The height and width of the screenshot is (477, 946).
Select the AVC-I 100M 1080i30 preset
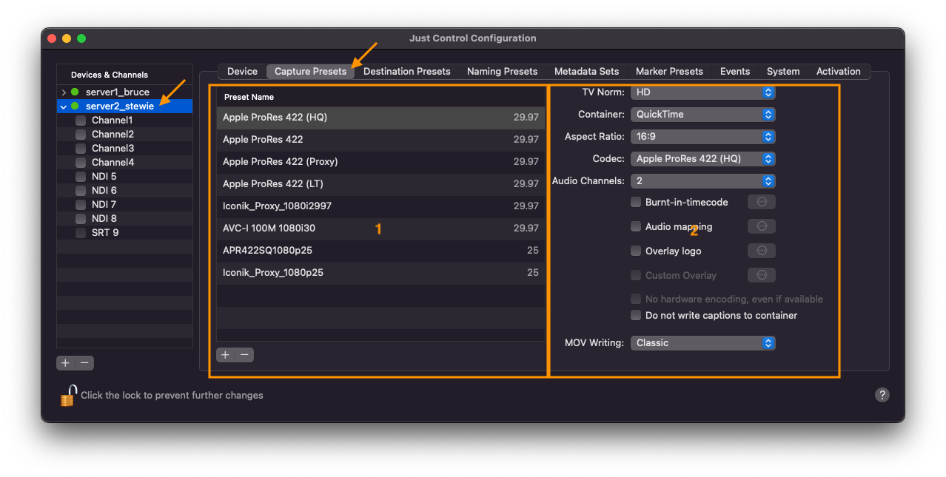coord(380,229)
